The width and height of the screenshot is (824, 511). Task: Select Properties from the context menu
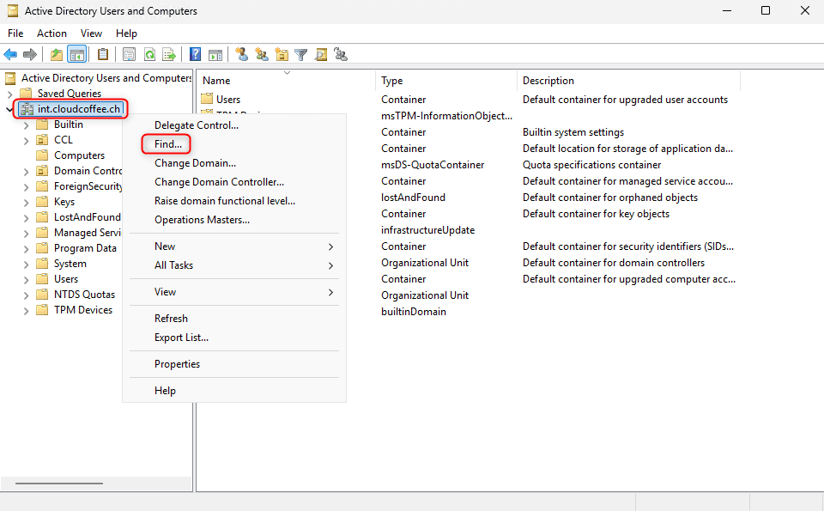[x=177, y=364]
